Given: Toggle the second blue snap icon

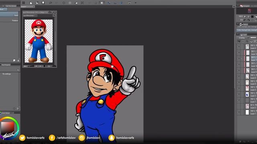Looking at the screenshot, I should pos(115,3).
